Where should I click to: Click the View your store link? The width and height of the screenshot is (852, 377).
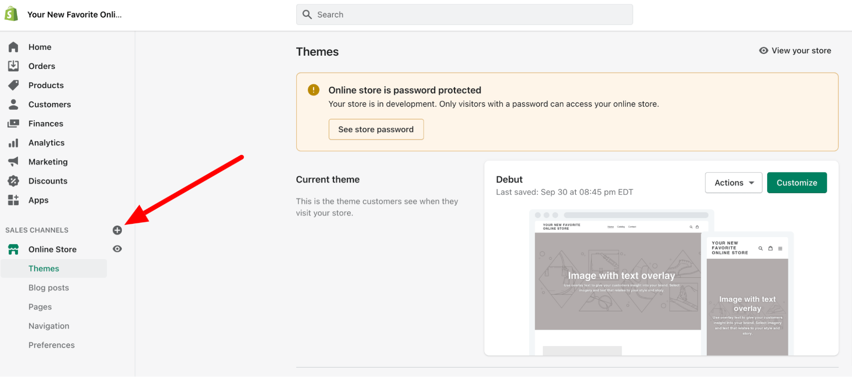[795, 51]
